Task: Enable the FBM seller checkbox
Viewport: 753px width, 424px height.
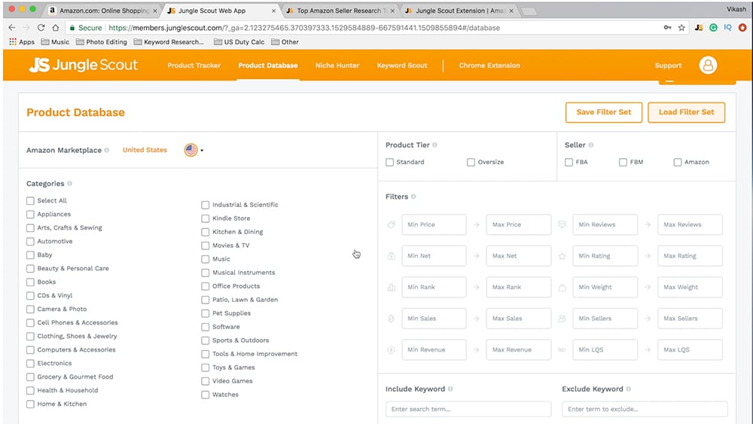Action: (x=623, y=163)
